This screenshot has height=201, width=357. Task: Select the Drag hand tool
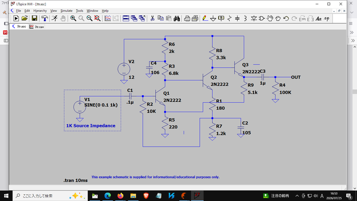click(x=278, y=18)
